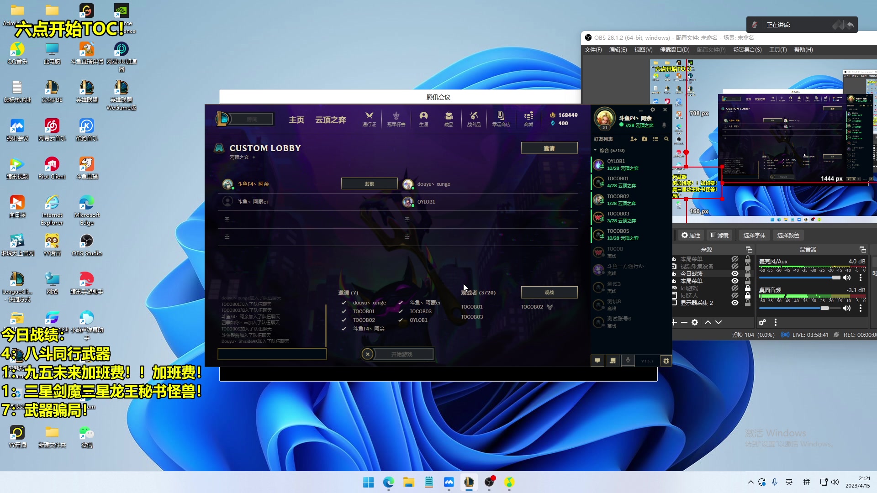Click voice microphone icon in LoL client
877x493 pixels.
click(x=628, y=361)
